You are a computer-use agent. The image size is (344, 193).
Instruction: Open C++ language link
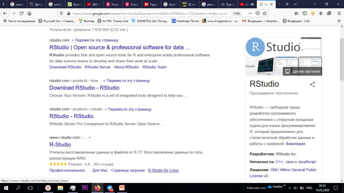279,162
